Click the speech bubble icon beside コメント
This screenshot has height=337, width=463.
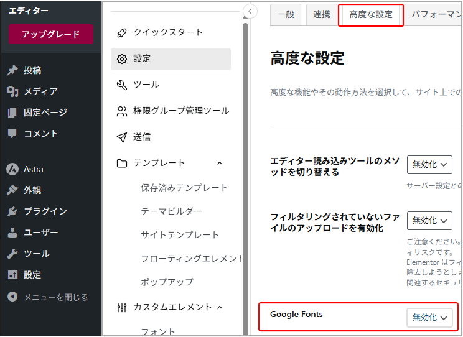click(x=12, y=134)
